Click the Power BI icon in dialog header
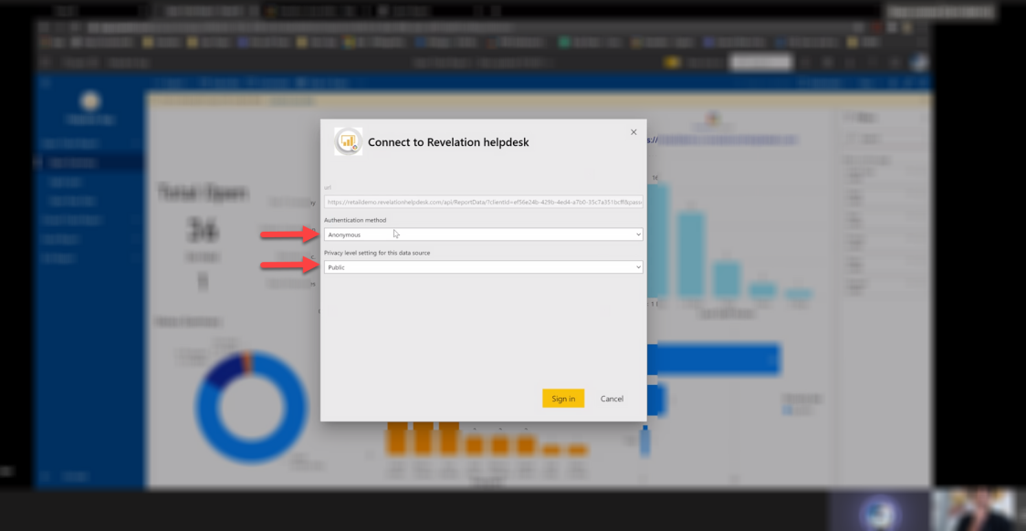The height and width of the screenshot is (531, 1026). [x=348, y=141]
